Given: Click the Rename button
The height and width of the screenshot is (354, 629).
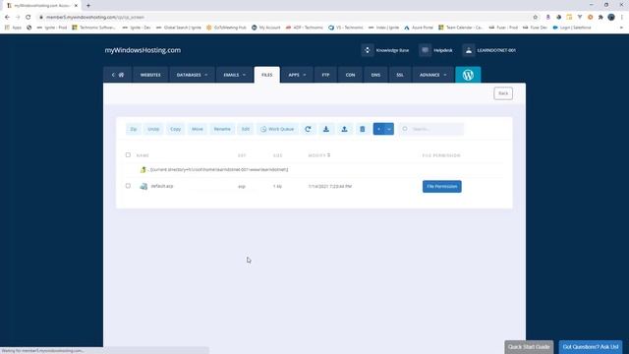Looking at the screenshot, I should [x=222, y=129].
